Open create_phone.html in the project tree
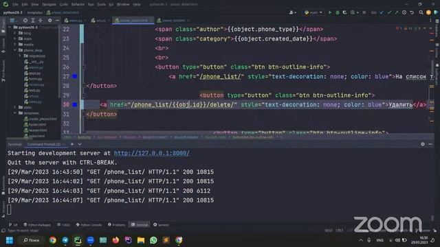The width and height of the screenshot is (440, 247). click(41, 119)
